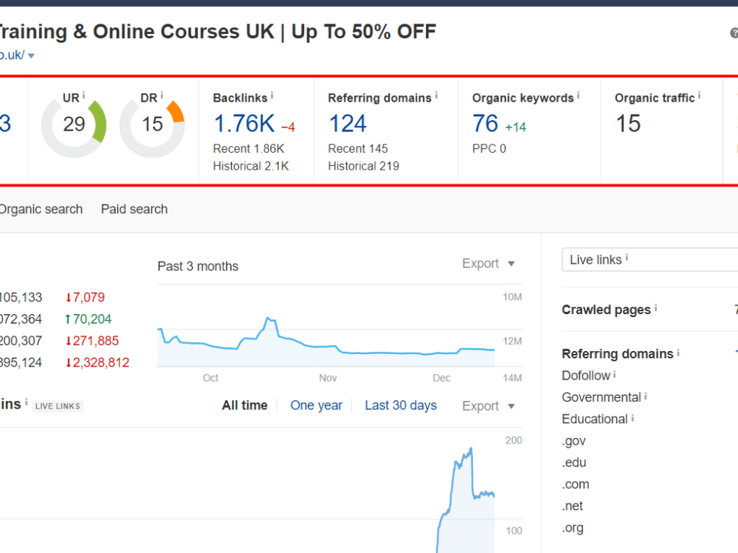738x553 pixels.
Task: Click the Historical 2.1K backlinks text
Action: (251, 166)
